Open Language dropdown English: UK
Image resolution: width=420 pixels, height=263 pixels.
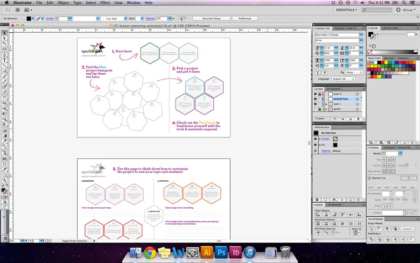343,79
